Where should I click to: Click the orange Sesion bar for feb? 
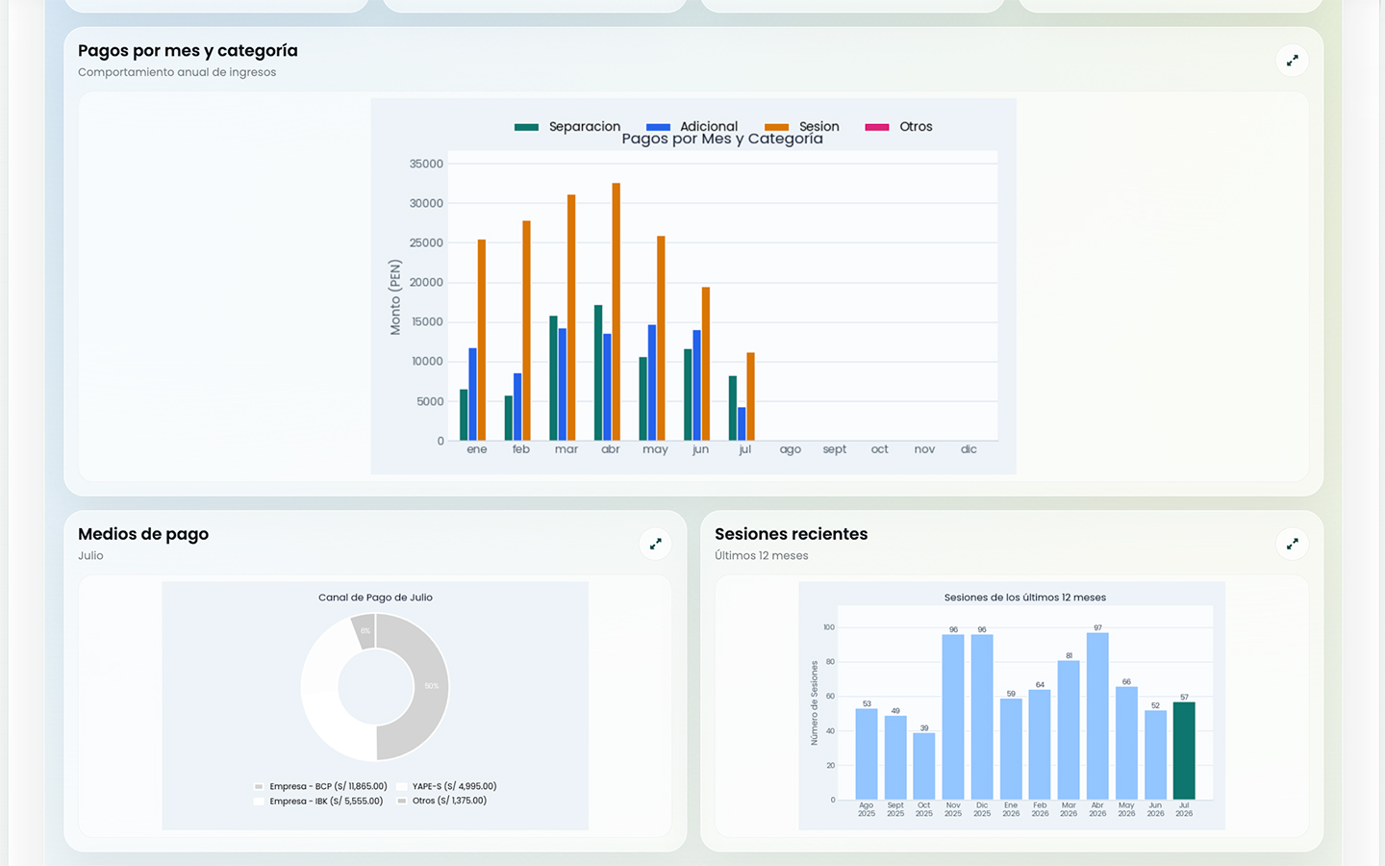526,331
